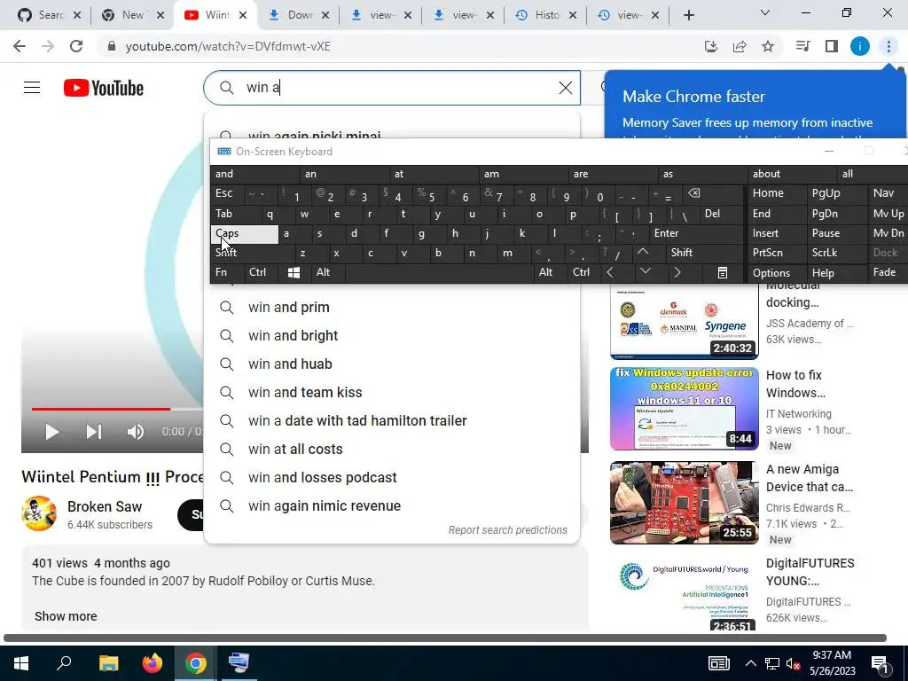Viewport: 908px width, 681px height.
Task: Click the Enter key on On-Screen Keyboard
Action: [695, 233]
